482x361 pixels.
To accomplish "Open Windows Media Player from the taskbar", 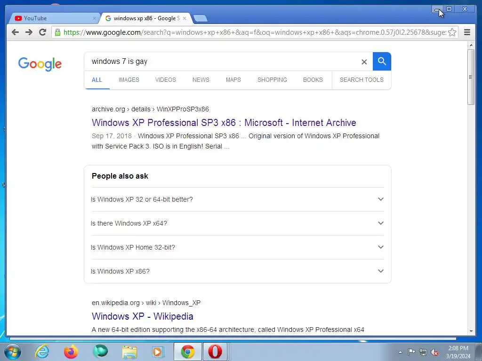I will [x=158, y=352].
